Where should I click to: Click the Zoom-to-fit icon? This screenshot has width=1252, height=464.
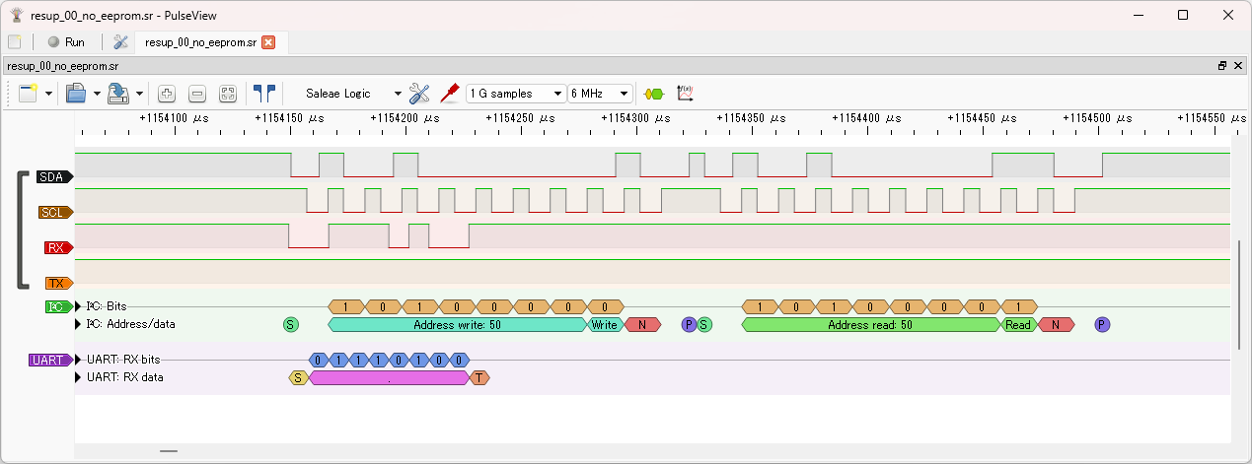tap(228, 94)
